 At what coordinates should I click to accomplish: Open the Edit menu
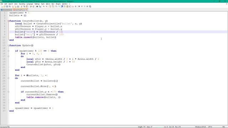[6, 4]
